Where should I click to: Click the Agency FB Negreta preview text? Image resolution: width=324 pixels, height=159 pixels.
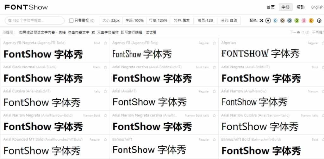point(43,54)
